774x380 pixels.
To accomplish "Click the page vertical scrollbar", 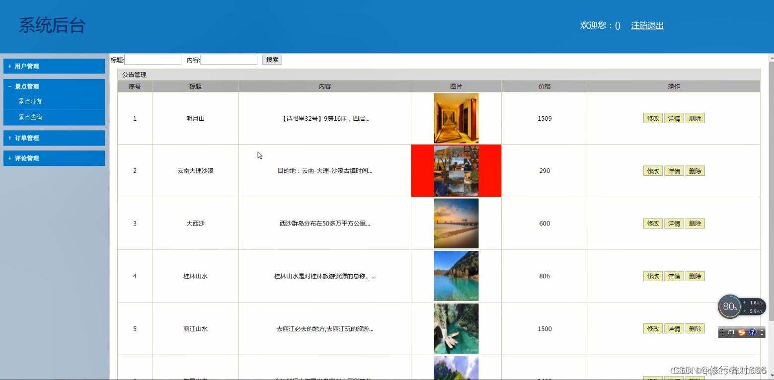I will [x=771, y=192].
